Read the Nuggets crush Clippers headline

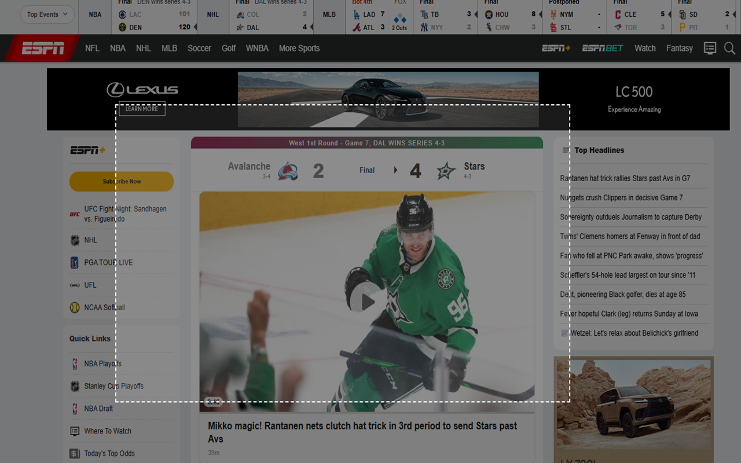coord(621,198)
